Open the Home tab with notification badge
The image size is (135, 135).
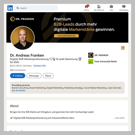86,8
